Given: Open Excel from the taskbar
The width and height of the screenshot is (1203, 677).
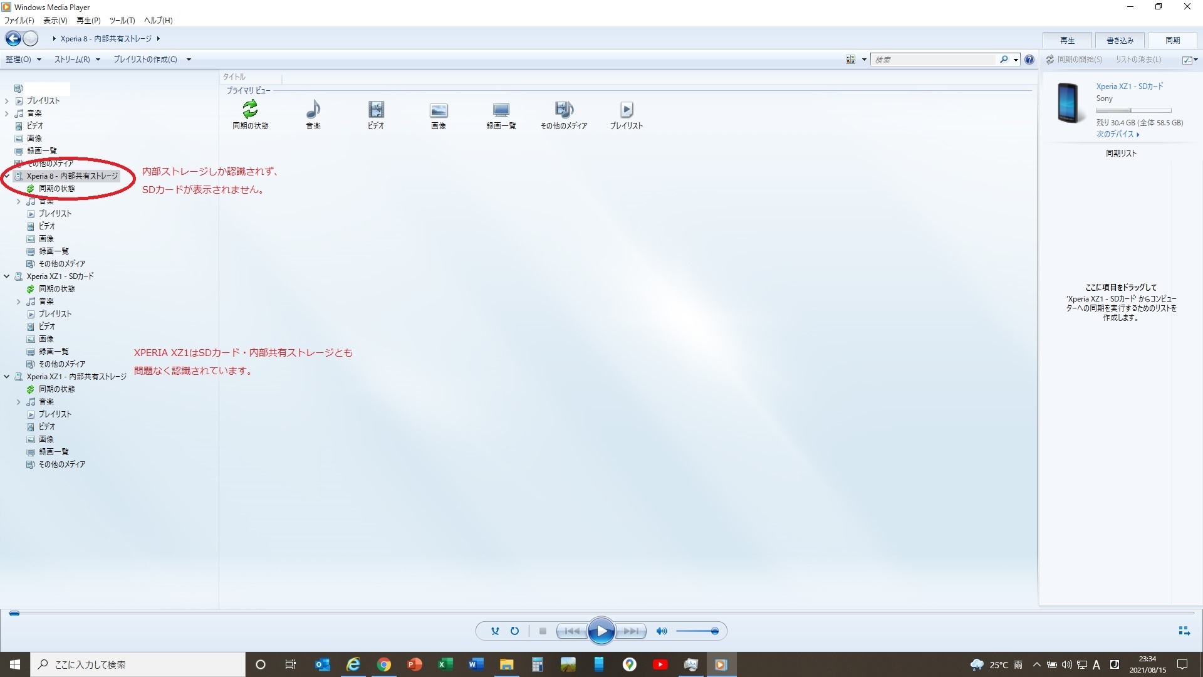Looking at the screenshot, I should click(445, 664).
